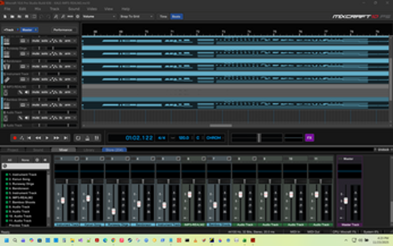Solo the Runaway Dirge track
The image size is (393, 246).
tap(43, 54)
